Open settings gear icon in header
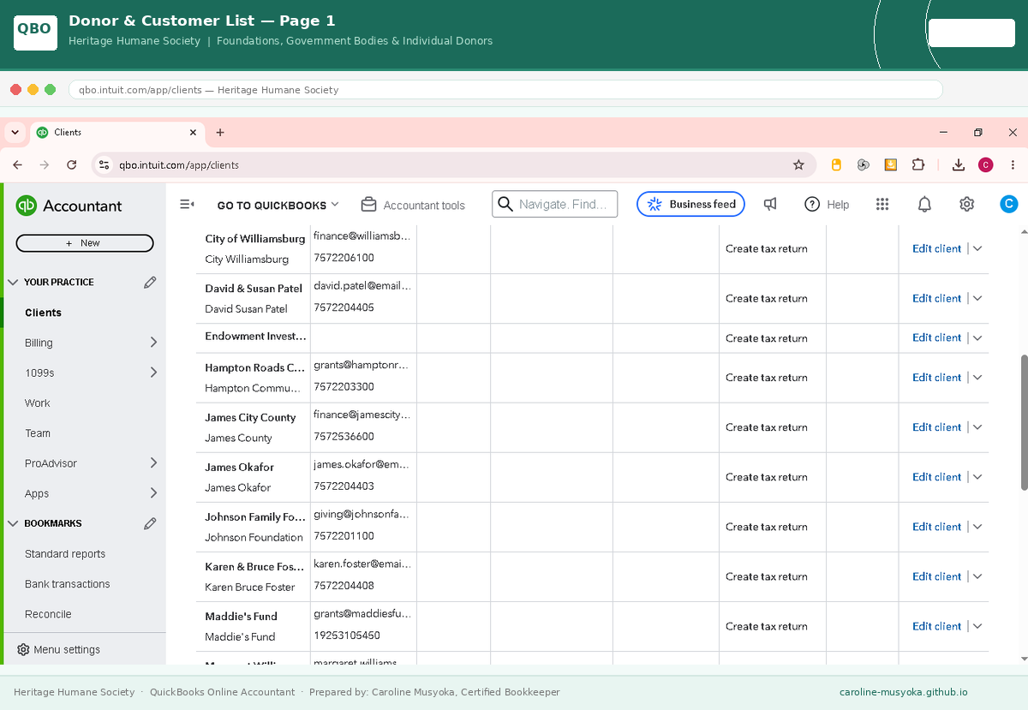This screenshot has height=710, width=1028. [966, 204]
